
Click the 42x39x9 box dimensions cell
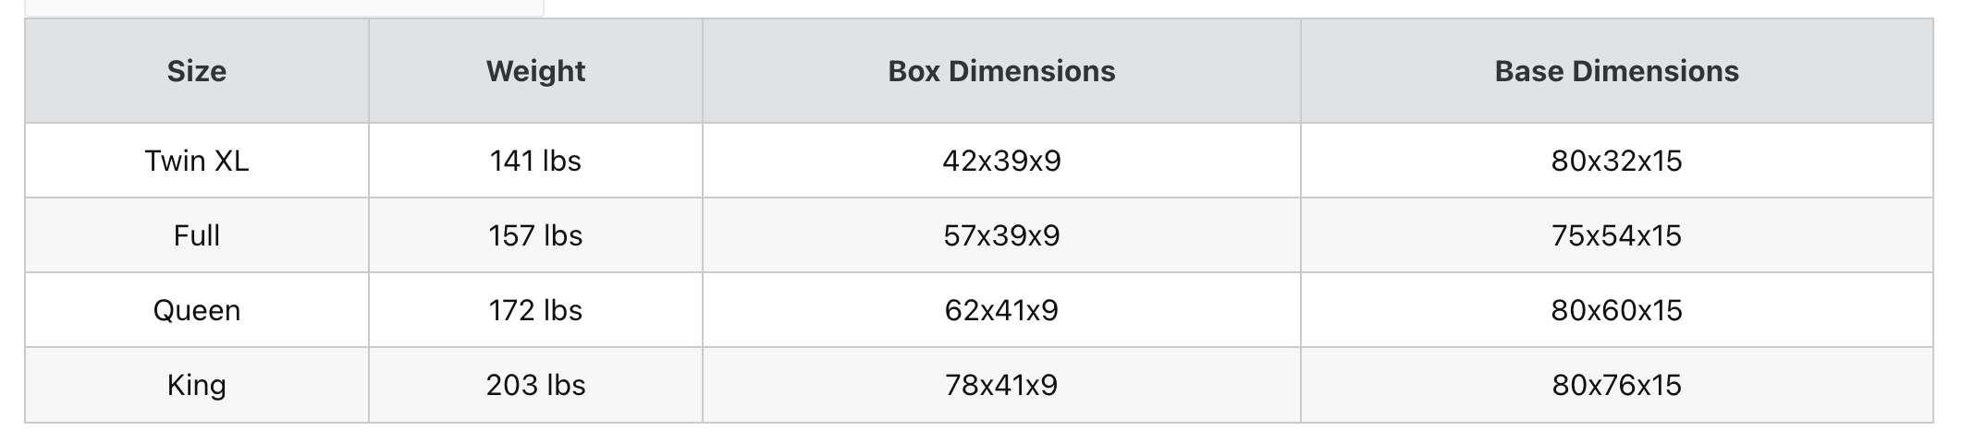click(1001, 161)
